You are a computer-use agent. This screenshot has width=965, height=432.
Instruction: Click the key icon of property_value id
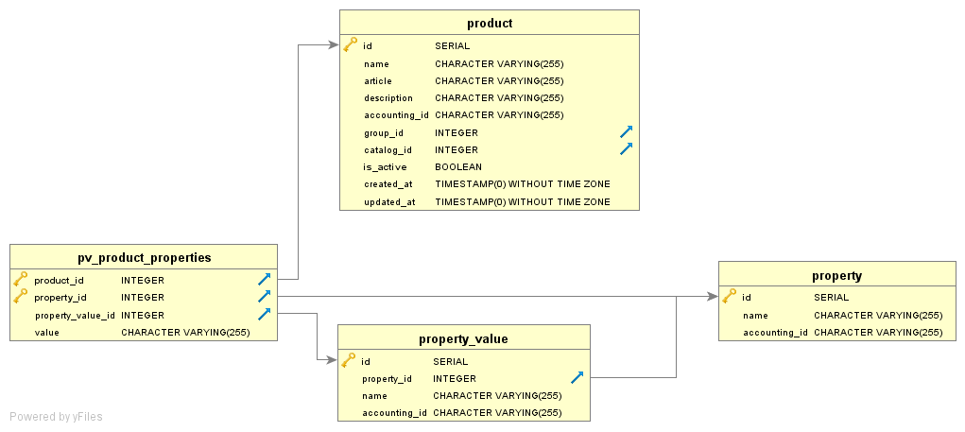coord(349,360)
